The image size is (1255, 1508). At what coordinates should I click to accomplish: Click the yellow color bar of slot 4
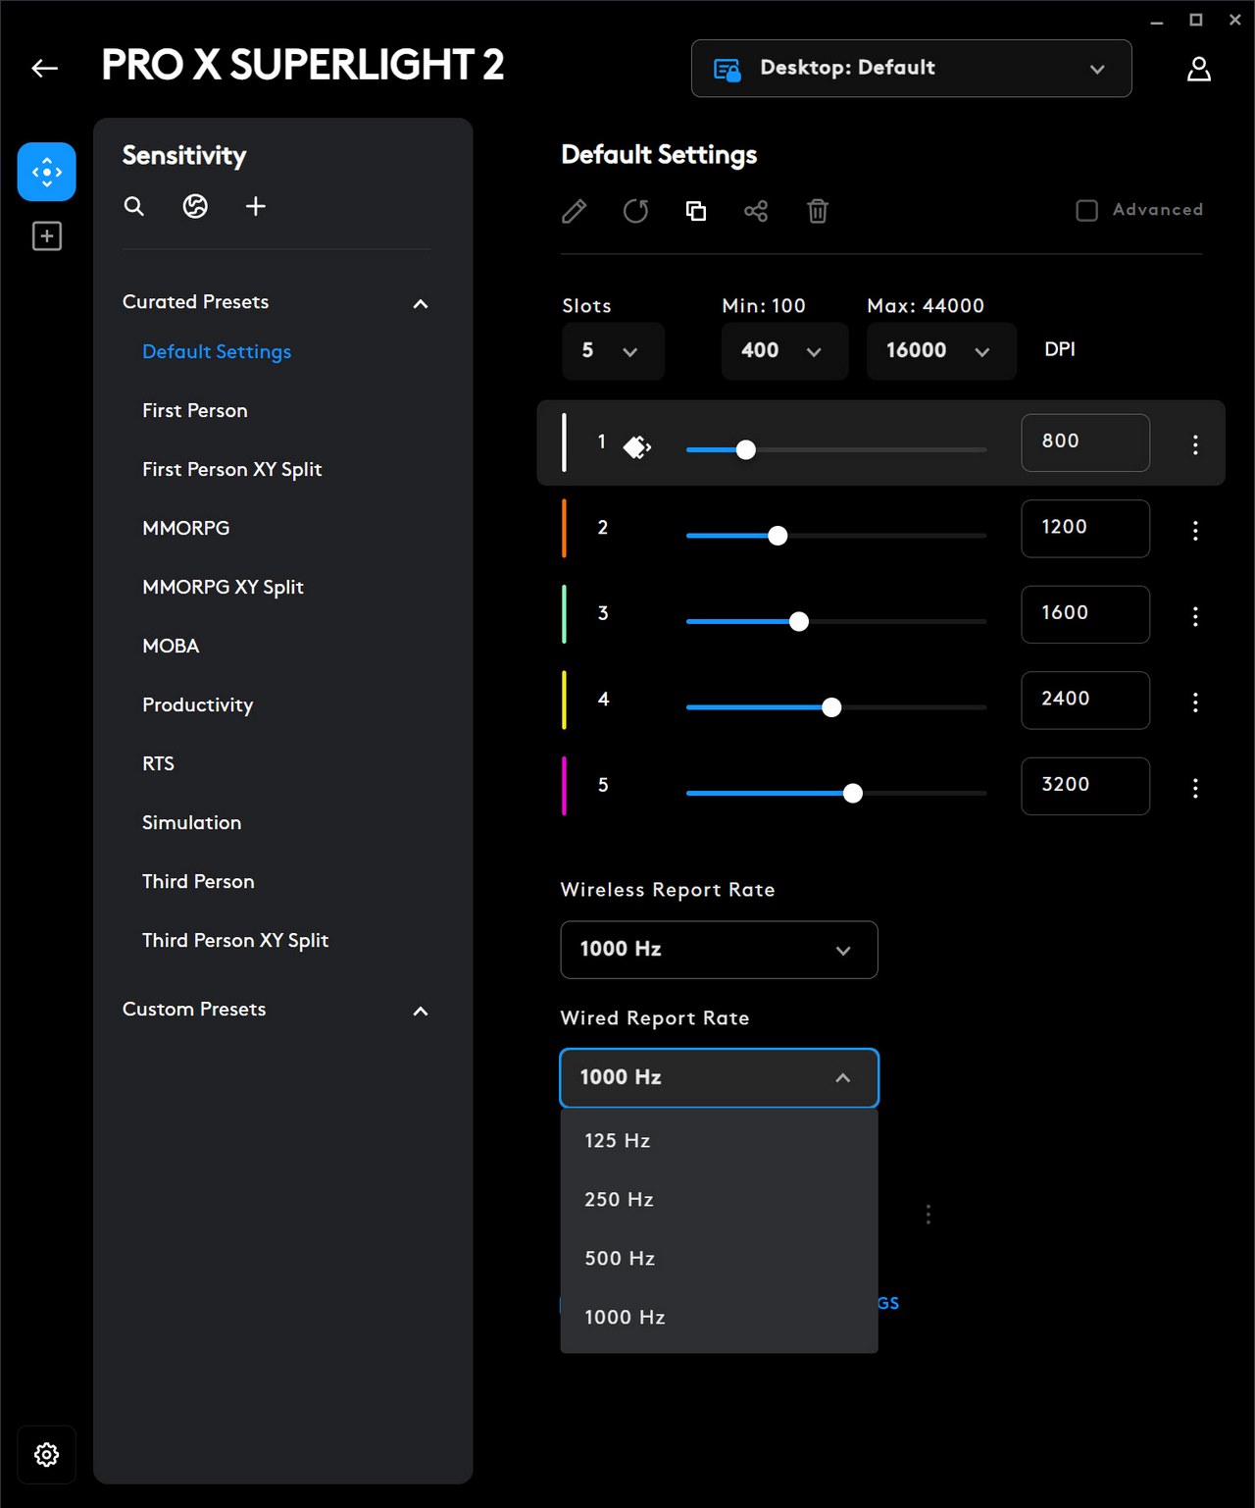[x=564, y=701]
